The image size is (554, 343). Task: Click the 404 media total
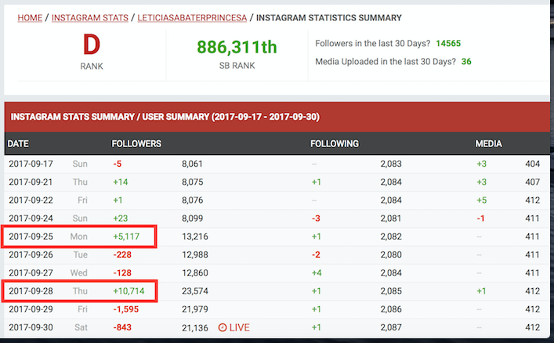coord(532,164)
